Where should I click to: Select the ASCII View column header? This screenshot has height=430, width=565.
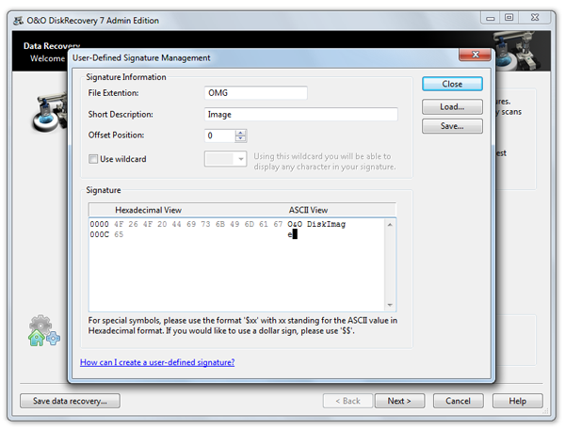pyautogui.click(x=307, y=209)
